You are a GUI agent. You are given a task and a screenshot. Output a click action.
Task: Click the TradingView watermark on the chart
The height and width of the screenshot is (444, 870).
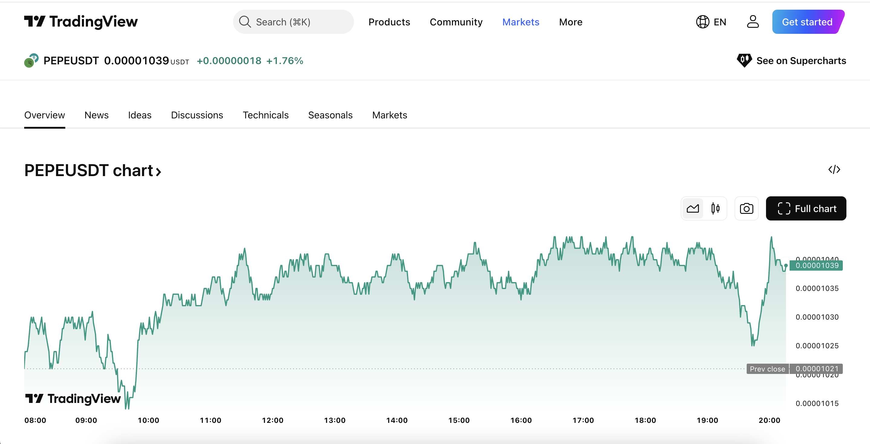pos(73,398)
